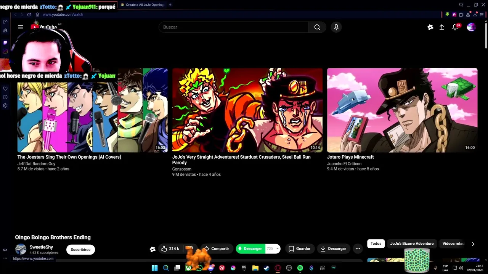The width and height of the screenshot is (488, 274).
Task: Open browser tab search magnifier
Action: click(461, 5)
